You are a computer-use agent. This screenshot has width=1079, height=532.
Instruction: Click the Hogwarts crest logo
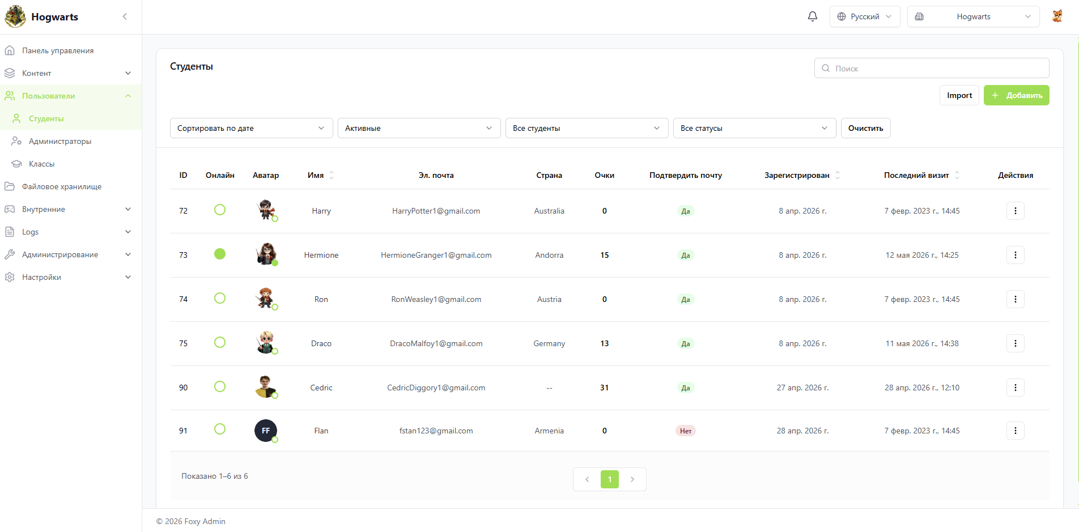(15, 16)
